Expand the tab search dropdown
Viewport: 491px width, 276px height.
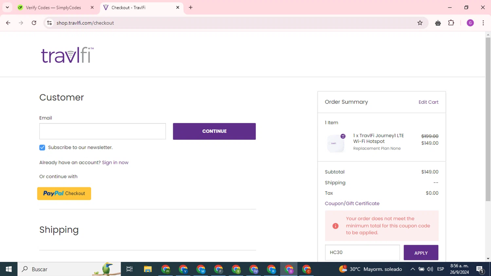click(x=7, y=7)
